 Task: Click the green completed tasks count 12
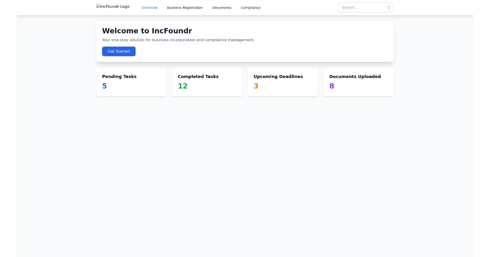point(183,86)
